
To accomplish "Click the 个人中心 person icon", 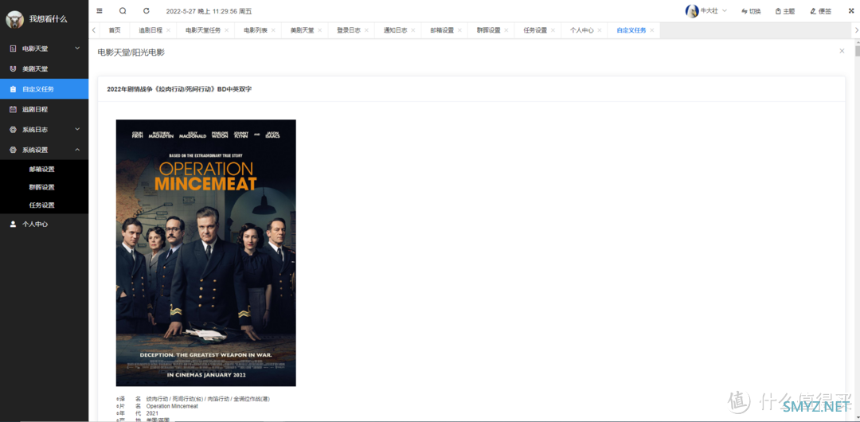I will pyautogui.click(x=14, y=225).
